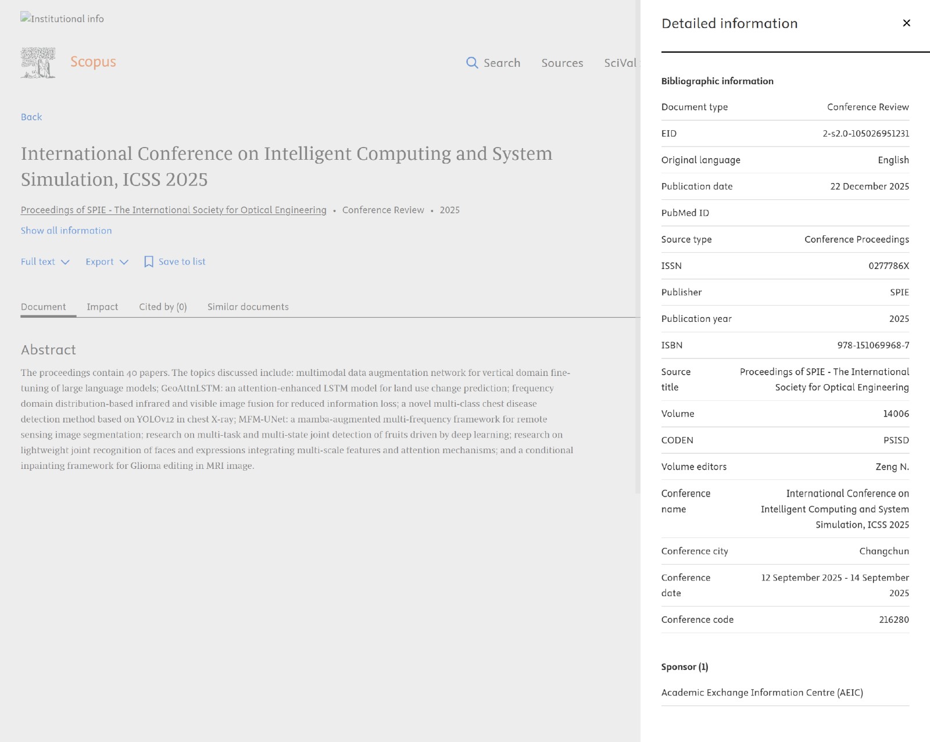Open Proceedings of SPIE source link
Viewport: 930px width, 742px height.
(174, 210)
